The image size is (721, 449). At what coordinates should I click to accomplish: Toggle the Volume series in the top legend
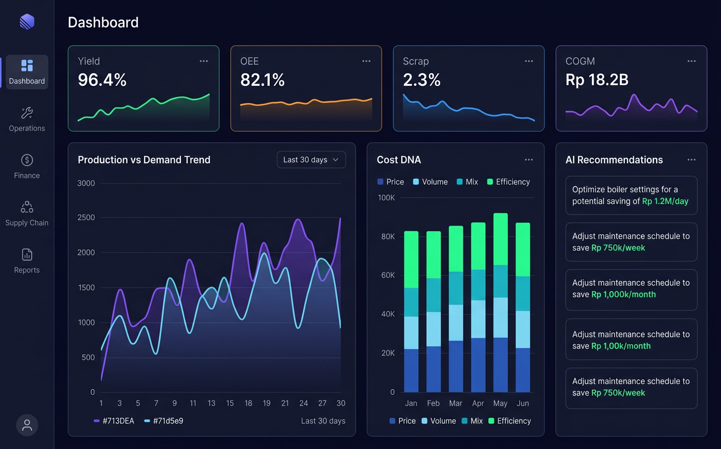tap(430, 182)
